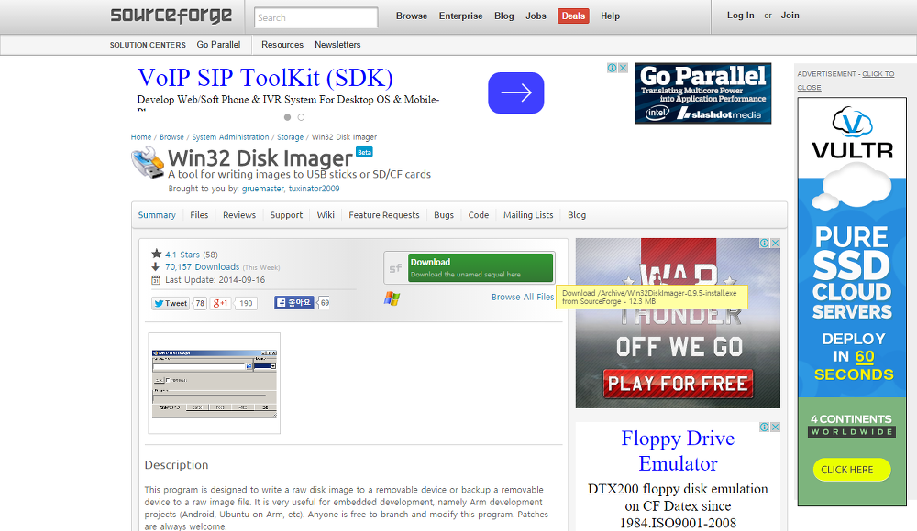Screen dimensions: 917x531
Task: Click the Windows platform logo icon
Action: coord(392,298)
